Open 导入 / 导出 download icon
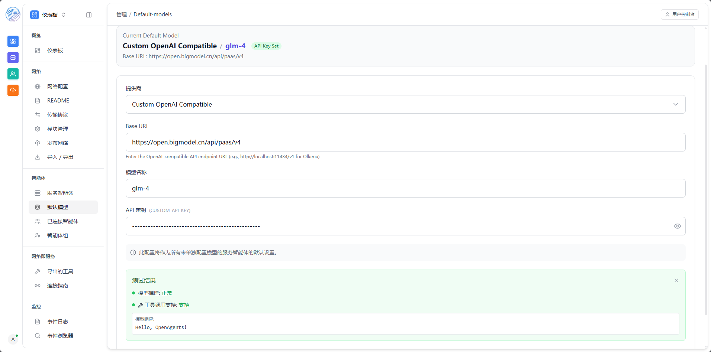The width and height of the screenshot is (711, 352). (37, 157)
